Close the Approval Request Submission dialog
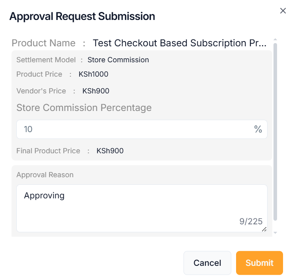The height and width of the screenshot is (279, 291). point(283,11)
